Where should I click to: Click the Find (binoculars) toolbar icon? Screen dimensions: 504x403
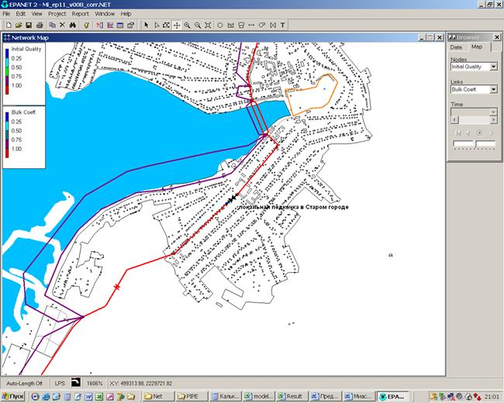[72, 25]
